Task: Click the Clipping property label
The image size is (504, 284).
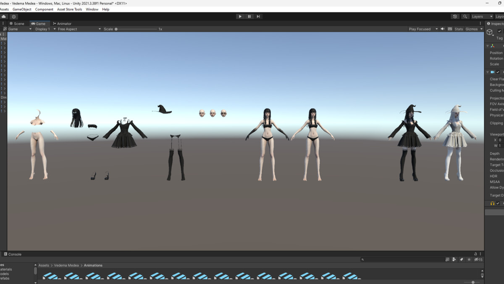Action: click(x=496, y=123)
